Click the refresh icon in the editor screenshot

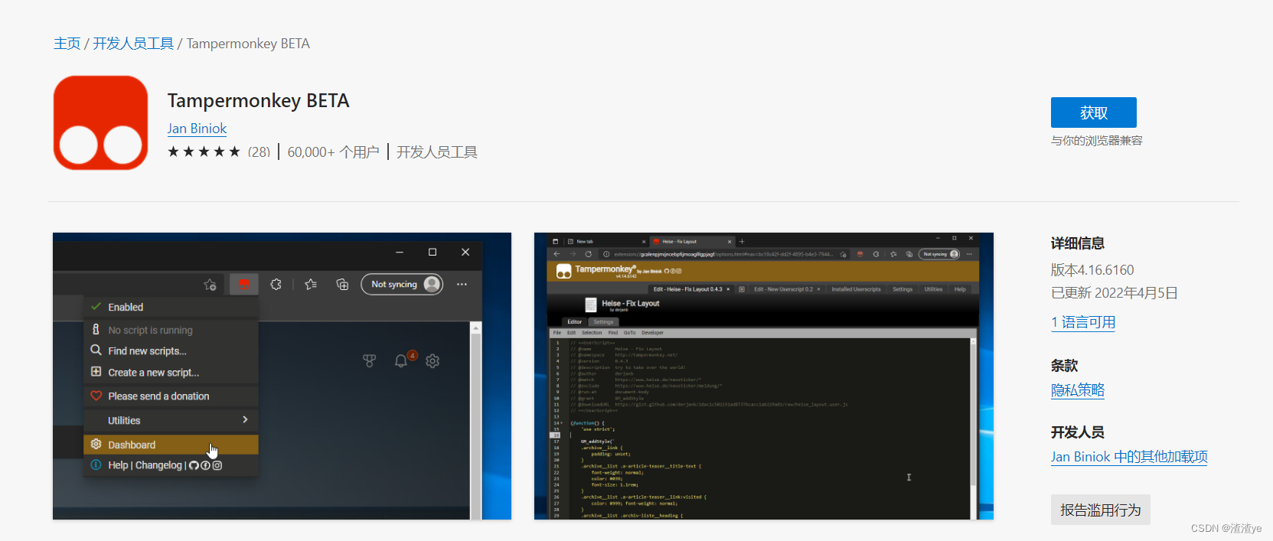[589, 254]
